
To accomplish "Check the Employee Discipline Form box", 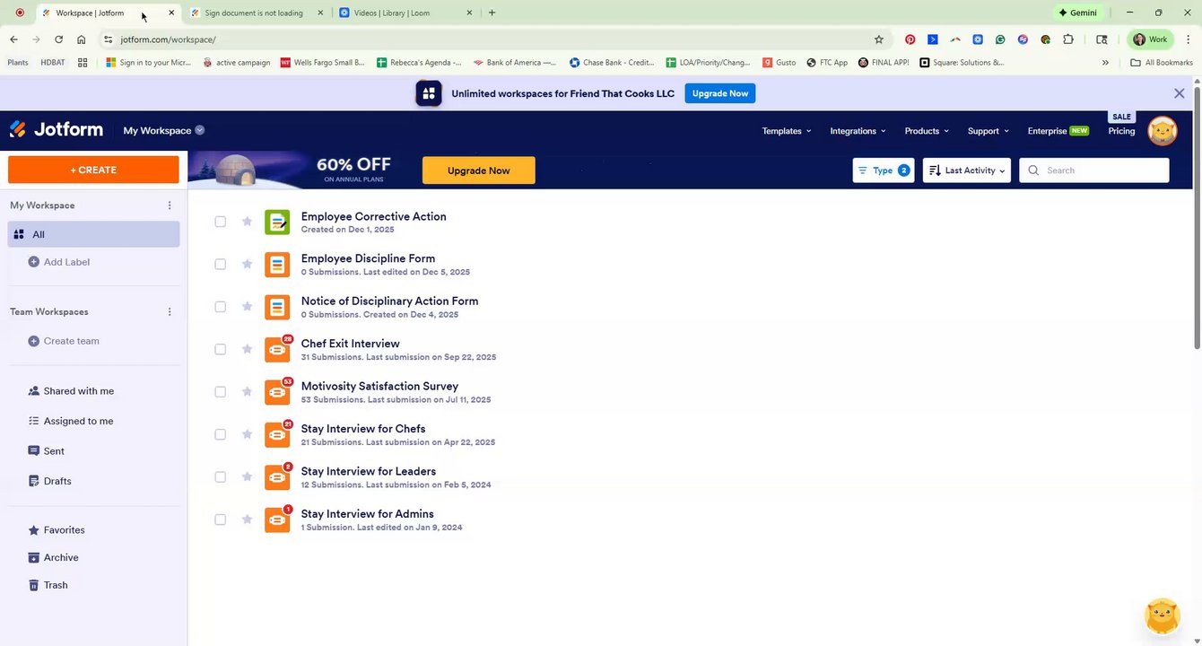I will pos(220,264).
